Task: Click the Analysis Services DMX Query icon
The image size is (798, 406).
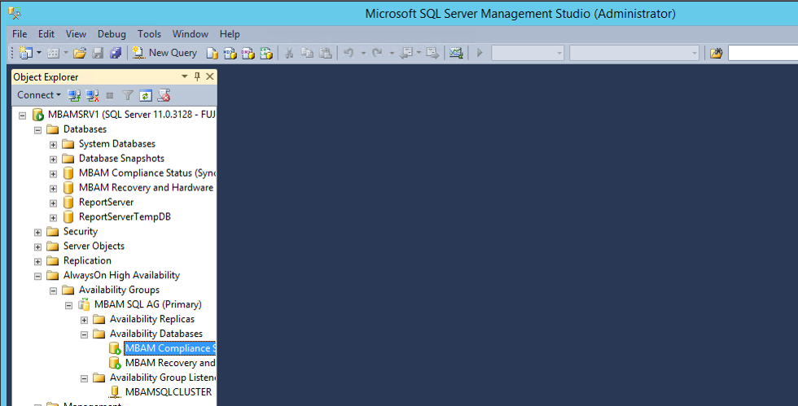Action: (x=248, y=53)
